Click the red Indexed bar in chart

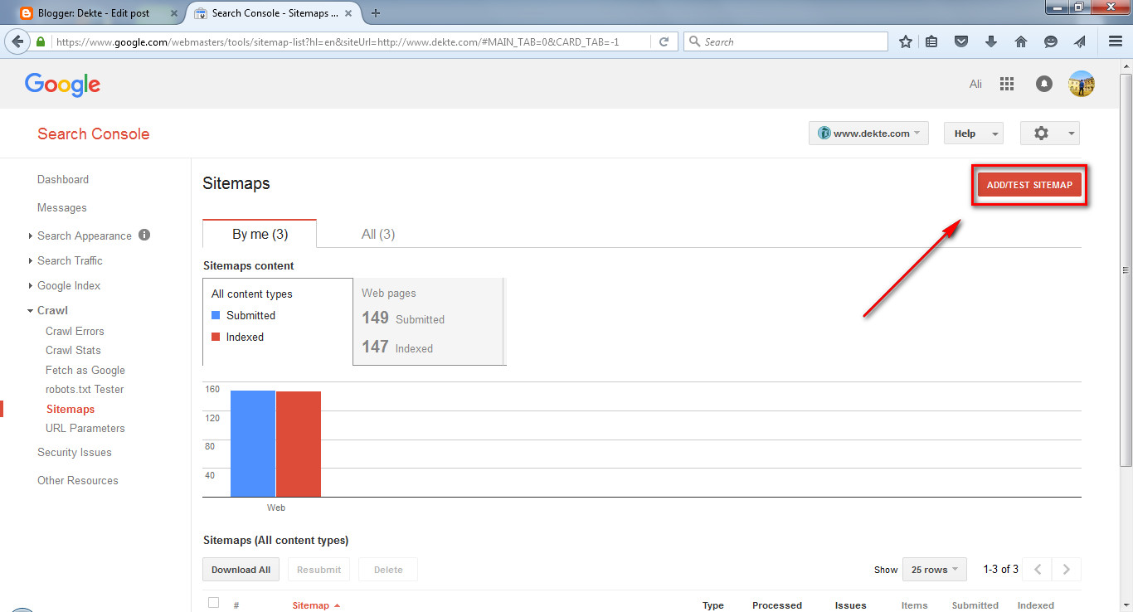tap(299, 444)
